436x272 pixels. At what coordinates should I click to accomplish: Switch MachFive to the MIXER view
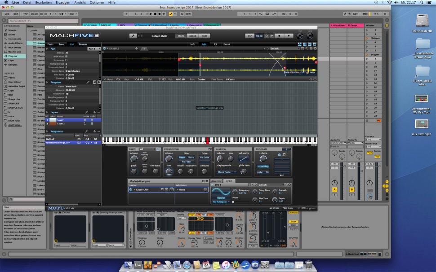click(x=193, y=36)
